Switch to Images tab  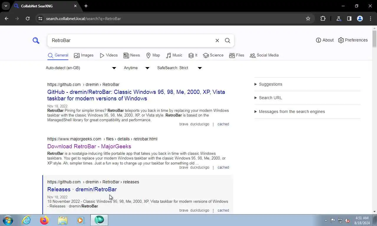[84, 55]
